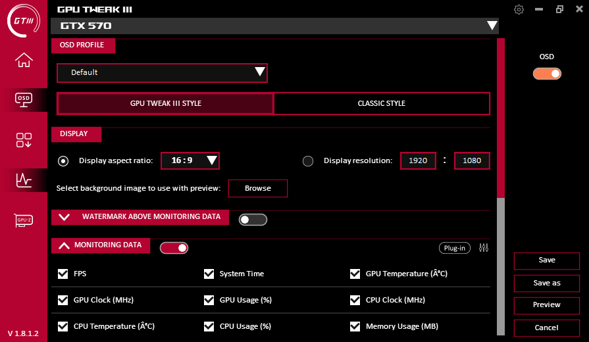This screenshot has height=342, width=589.
Task: Open settings gear in title bar
Action: (519, 9)
